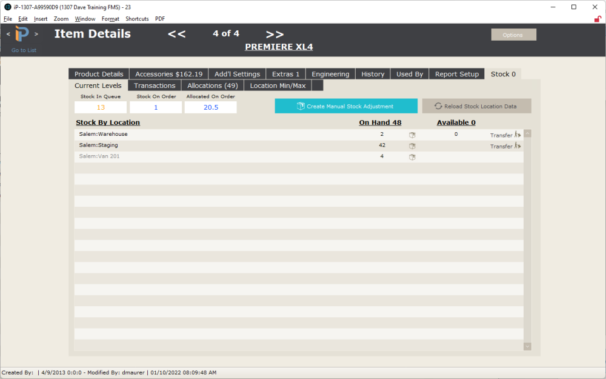Click Stock By Location header
Screen dimensions: 606x379
tap(108, 122)
